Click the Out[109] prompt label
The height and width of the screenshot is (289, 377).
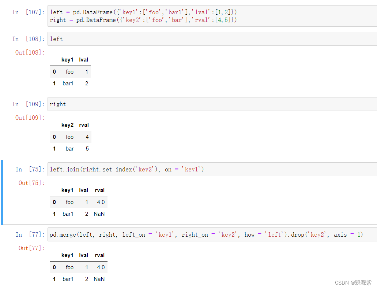(29, 118)
